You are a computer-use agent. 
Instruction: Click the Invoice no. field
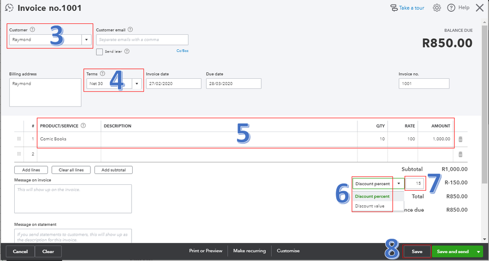tap(424, 84)
